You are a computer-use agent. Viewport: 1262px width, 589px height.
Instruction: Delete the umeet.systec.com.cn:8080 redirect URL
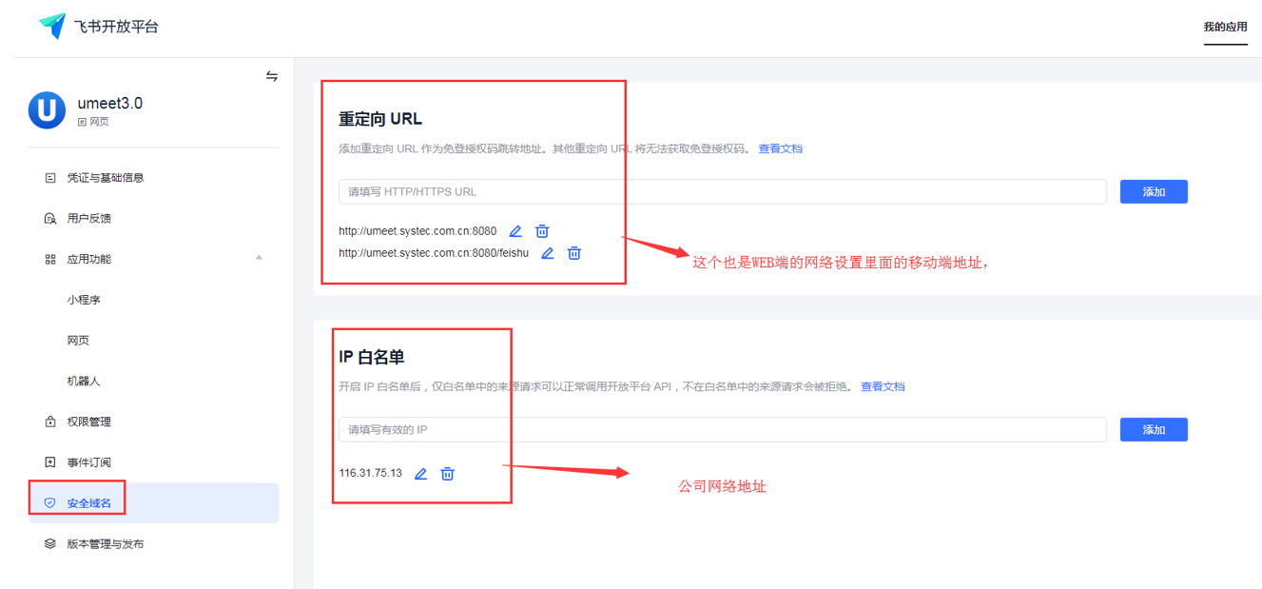542,231
